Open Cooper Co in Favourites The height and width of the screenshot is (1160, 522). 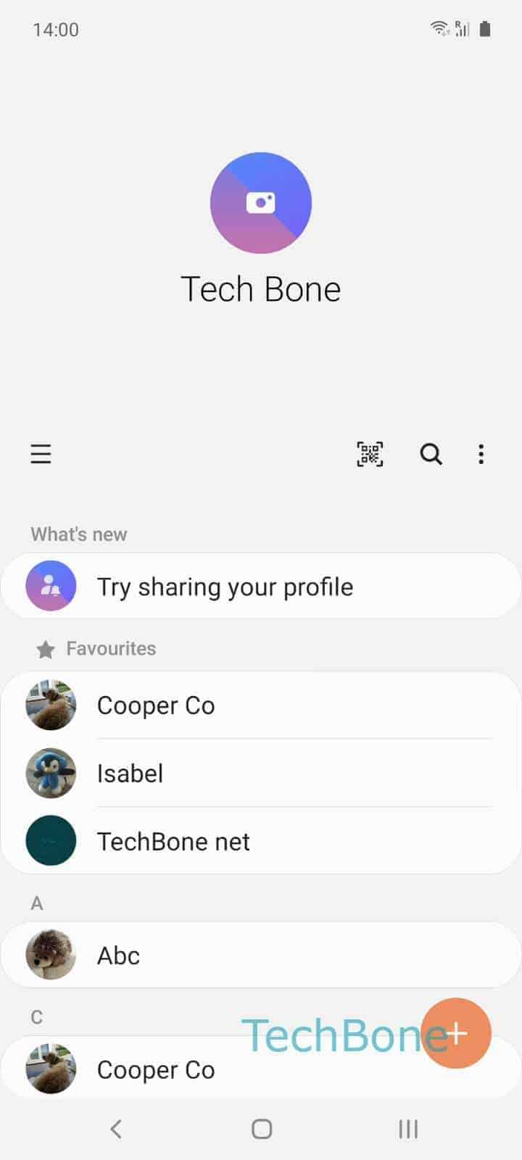[261, 705]
